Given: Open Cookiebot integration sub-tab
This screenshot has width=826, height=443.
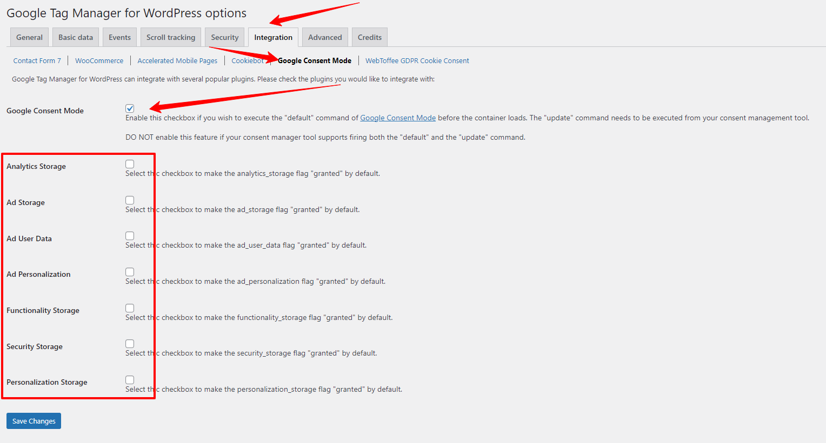Looking at the screenshot, I should (248, 61).
